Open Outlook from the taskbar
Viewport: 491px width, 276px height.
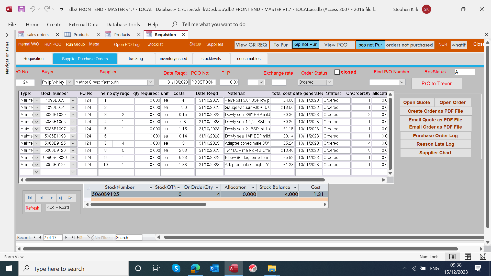click(214, 269)
